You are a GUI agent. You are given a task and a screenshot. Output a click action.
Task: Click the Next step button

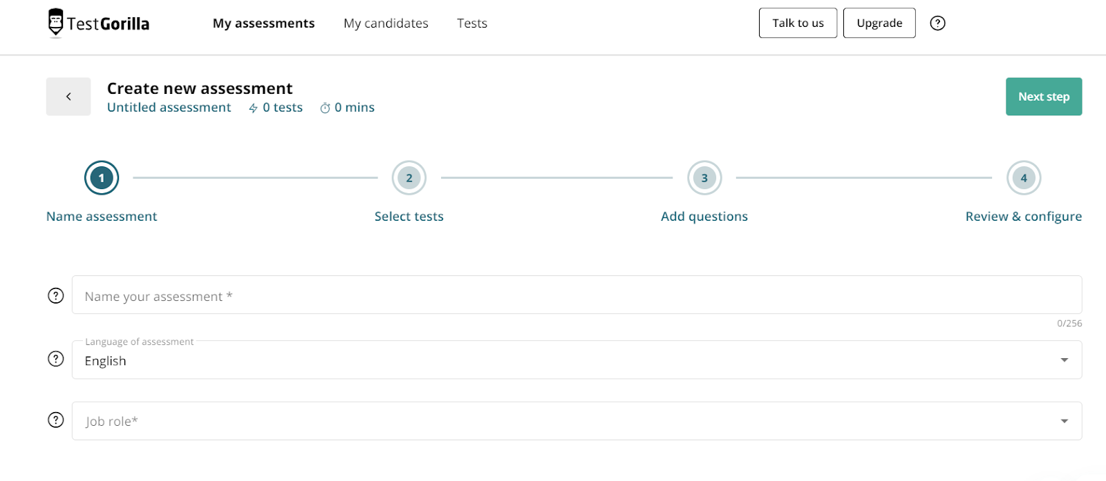click(x=1044, y=97)
